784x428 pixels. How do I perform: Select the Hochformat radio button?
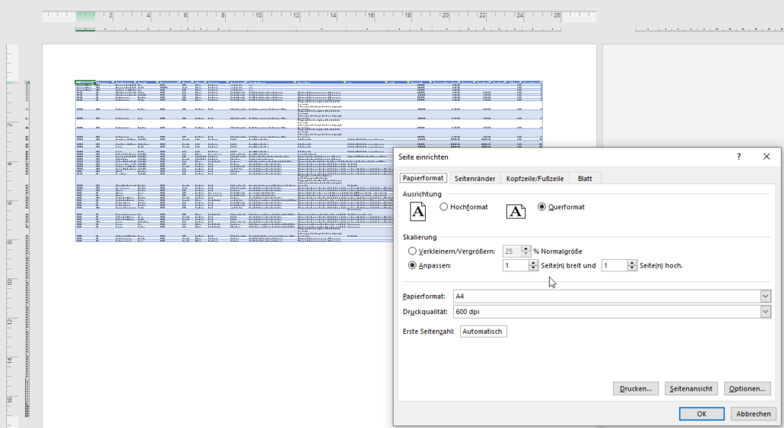point(444,207)
